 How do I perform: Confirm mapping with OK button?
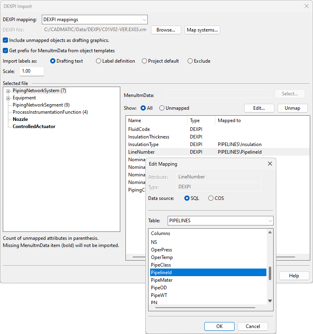[x=219, y=326]
